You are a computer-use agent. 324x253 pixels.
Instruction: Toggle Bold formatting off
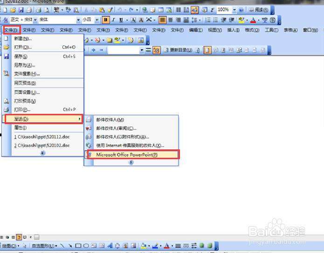[x=105, y=20]
